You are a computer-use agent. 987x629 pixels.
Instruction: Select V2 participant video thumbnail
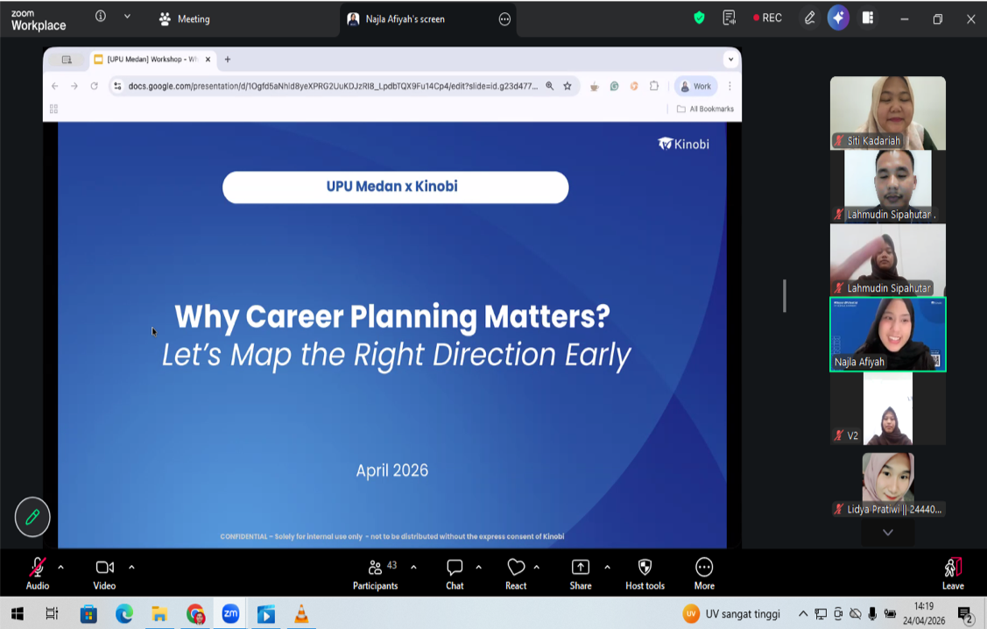coord(887,408)
